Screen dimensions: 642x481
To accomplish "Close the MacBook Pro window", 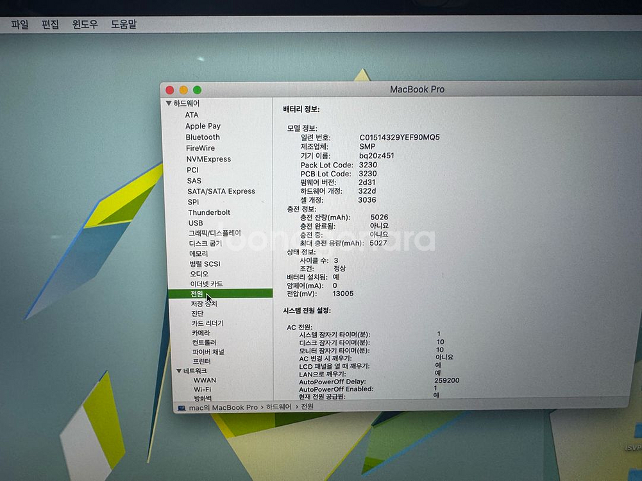I will click(170, 90).
